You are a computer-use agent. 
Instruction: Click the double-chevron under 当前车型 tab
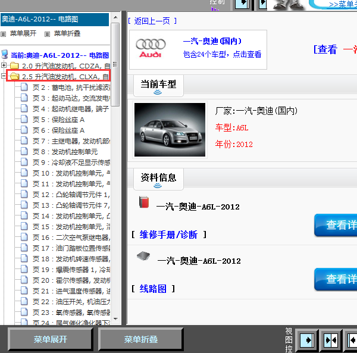158,92
